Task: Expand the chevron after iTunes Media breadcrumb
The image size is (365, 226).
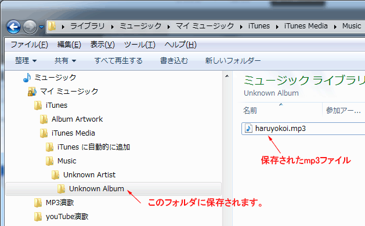Action: click(x=335, y=27)
